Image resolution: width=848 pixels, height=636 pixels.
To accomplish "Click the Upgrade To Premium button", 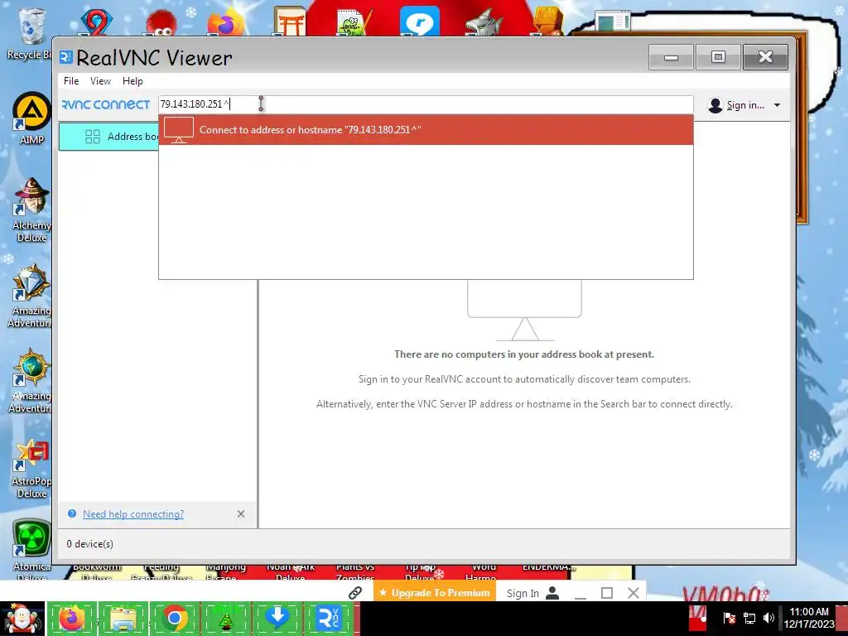I will 434,593.
